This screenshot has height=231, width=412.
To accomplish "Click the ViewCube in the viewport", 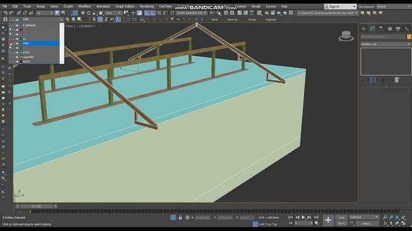I will pyautogui.click(x=346, y=36).
